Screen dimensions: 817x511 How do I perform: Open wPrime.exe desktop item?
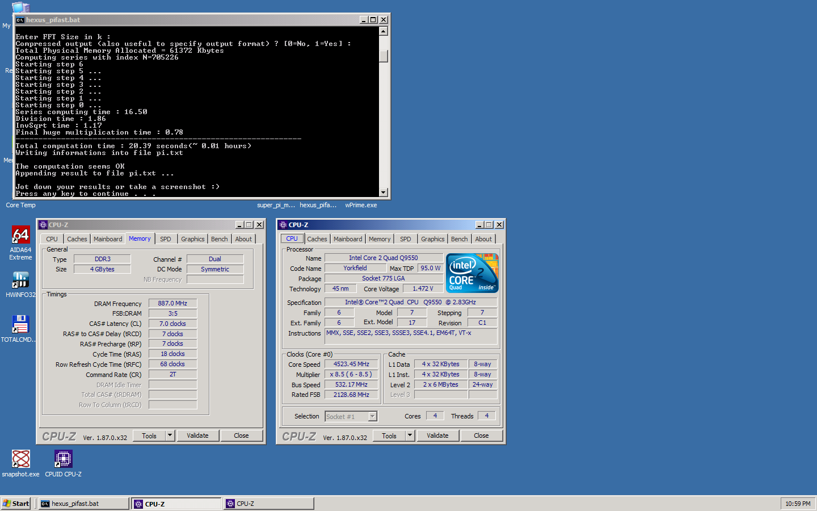coord(361,205)
